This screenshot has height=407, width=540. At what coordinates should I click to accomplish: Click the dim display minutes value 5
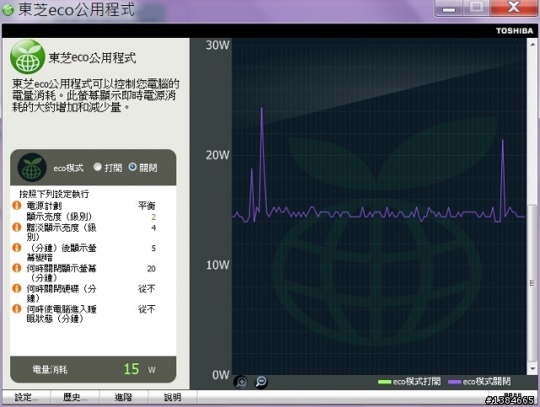(154, 248)
